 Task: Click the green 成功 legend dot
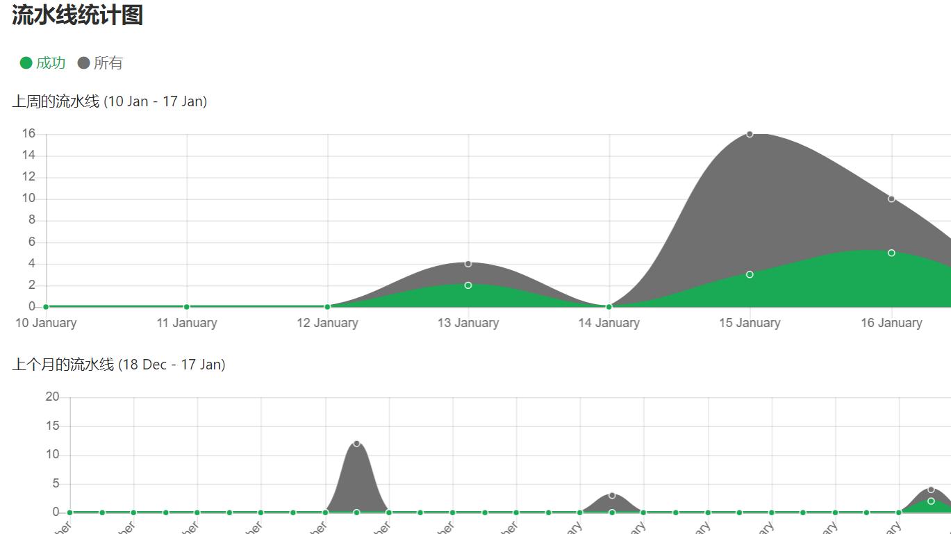pyautogui.click(x=26, y=63)
